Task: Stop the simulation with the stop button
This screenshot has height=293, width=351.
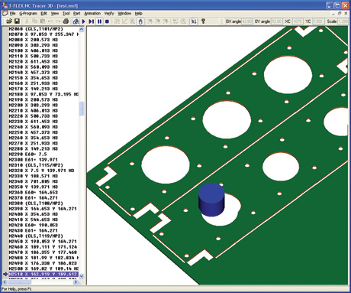Action: [107, 21]
